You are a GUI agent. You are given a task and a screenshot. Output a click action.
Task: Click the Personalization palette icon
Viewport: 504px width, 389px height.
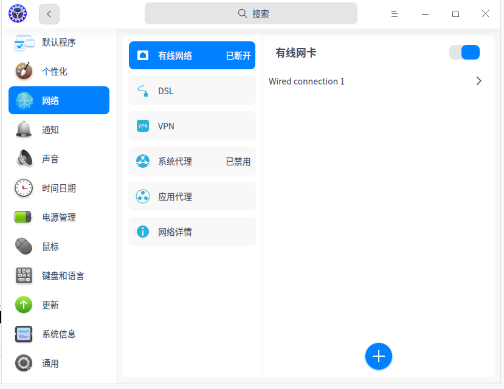coord(24,71)
